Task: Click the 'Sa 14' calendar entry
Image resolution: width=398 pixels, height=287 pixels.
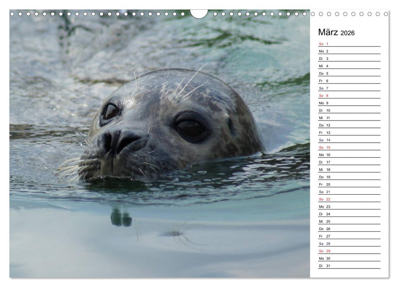Action: 324,140
